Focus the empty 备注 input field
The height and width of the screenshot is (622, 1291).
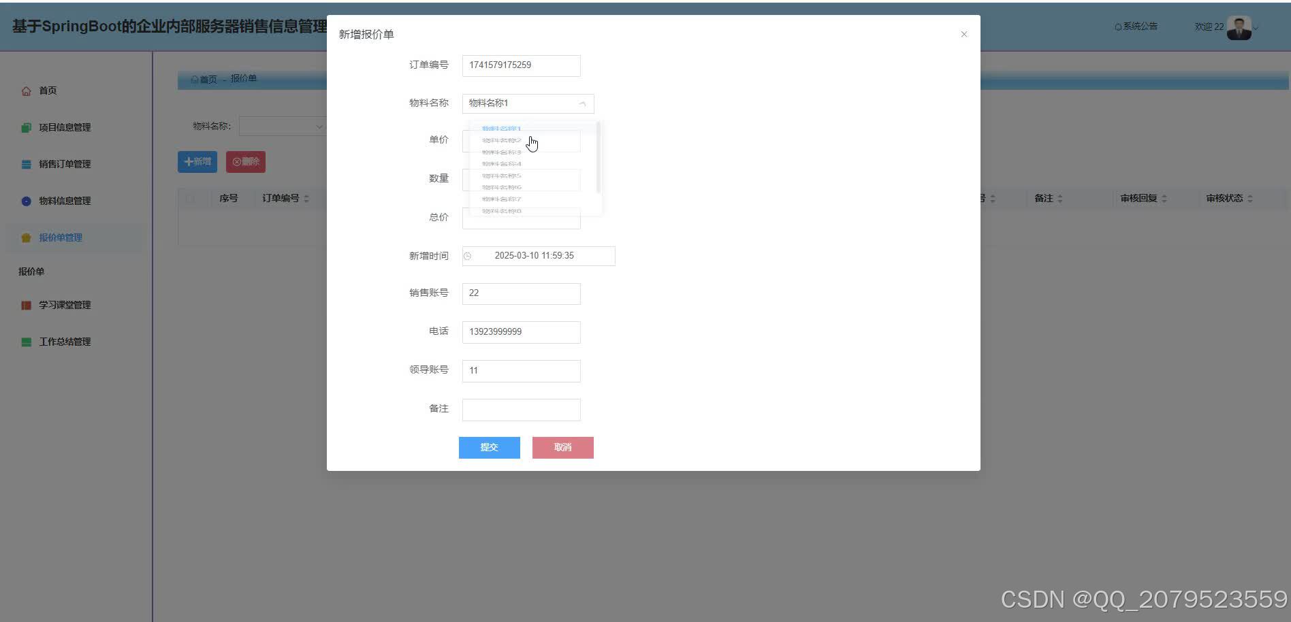[522, 410]
